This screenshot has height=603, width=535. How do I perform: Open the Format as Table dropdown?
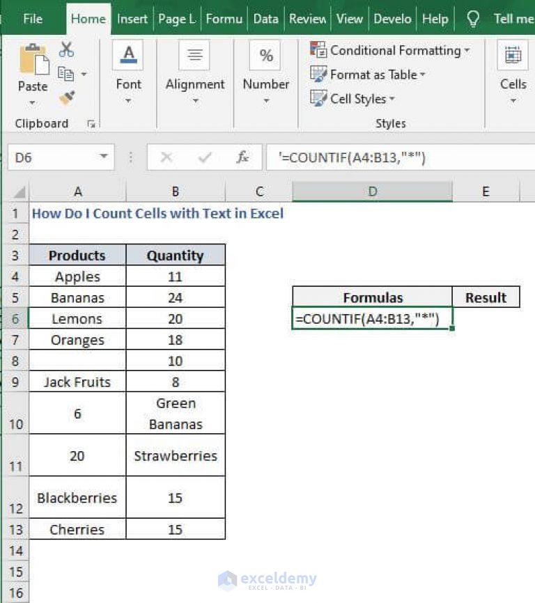click(368, 75)
